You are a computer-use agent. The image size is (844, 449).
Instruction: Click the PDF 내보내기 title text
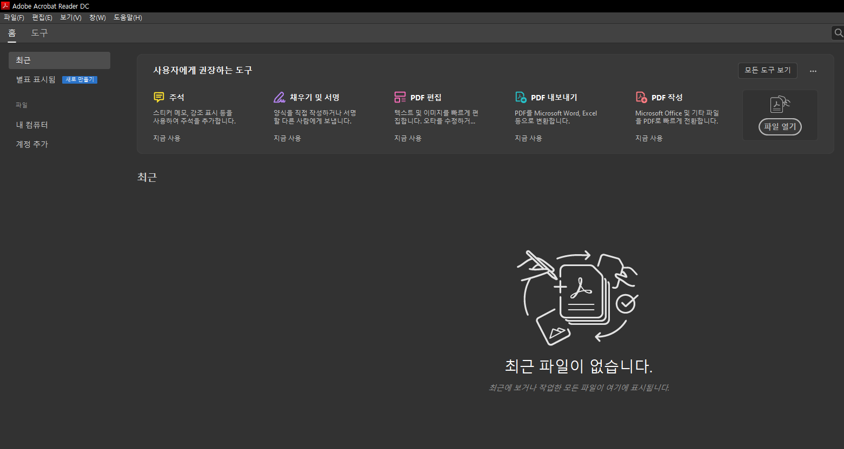(554, 98)
